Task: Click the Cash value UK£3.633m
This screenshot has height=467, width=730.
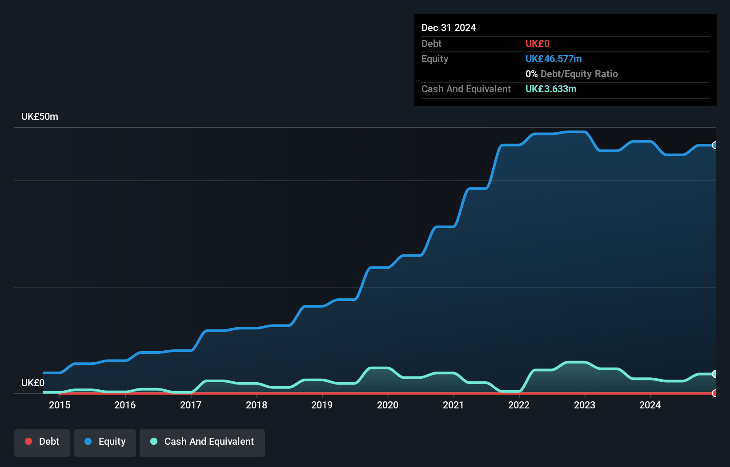Action: 551,89
